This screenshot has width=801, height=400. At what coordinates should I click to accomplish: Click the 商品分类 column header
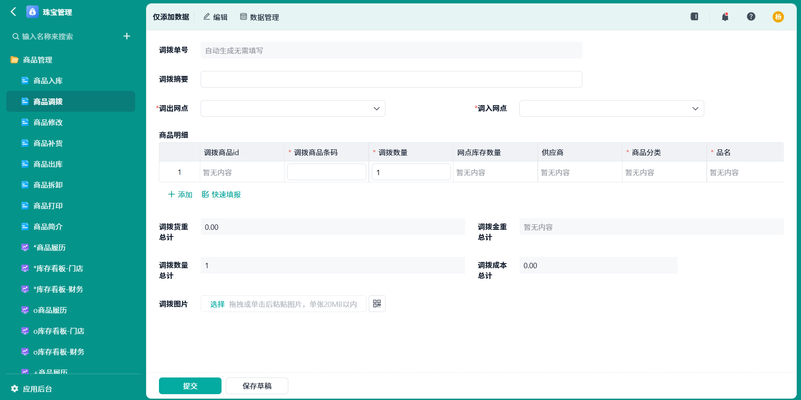pos(664,152)
